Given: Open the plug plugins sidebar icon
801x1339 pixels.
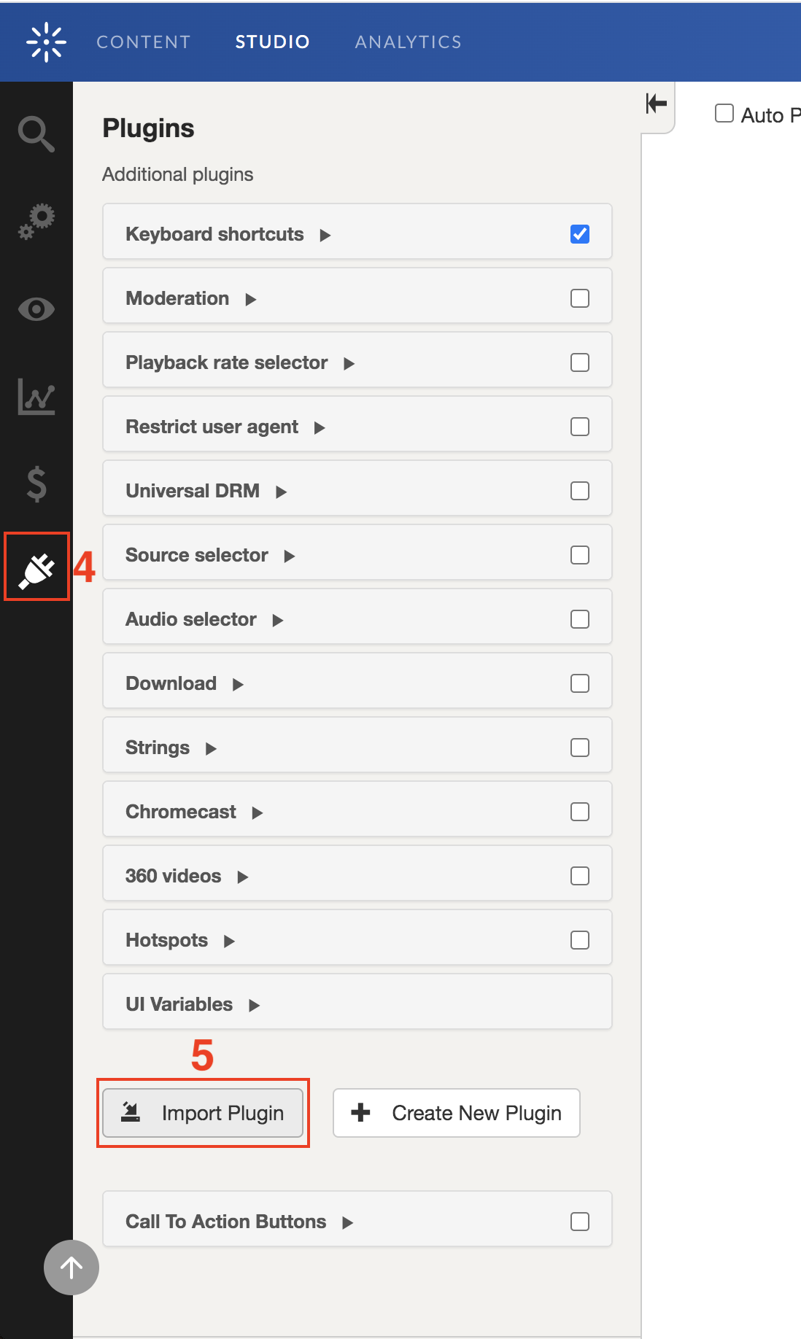Looking at the screenshot, I should tap(36, 568).
